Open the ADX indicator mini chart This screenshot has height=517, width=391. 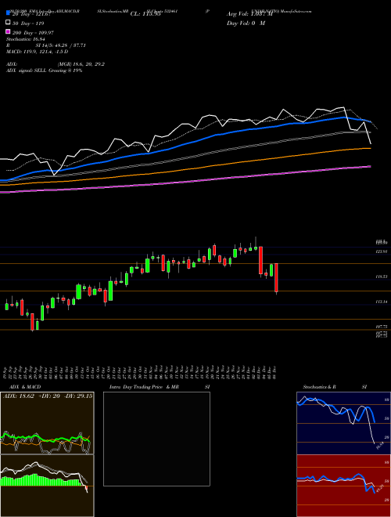pos(47,423)
